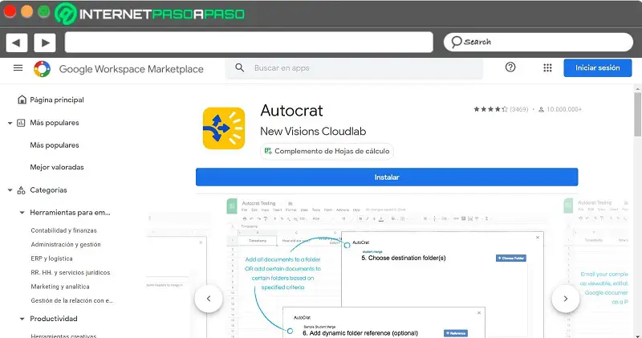Click the Iniciar sesión button
The image size is (642, 338).
[x=598, y=68]
